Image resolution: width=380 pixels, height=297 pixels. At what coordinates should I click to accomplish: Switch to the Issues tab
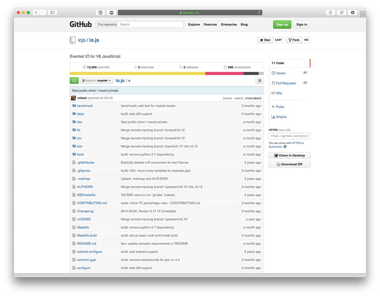coord(289,73)
